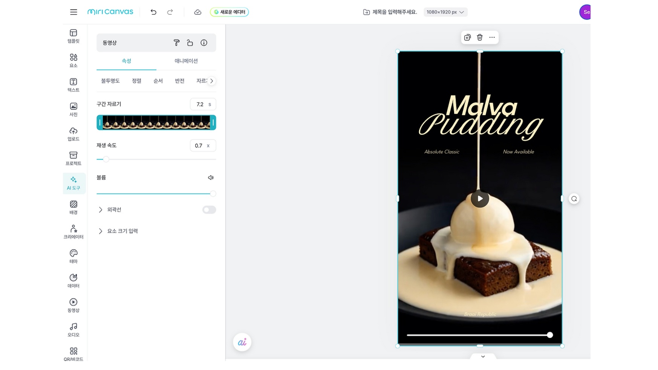Mute the video volume speaker icon
The height and width of the screenshot is (370, 658).
pyautogui.click(x=211, y=177)
